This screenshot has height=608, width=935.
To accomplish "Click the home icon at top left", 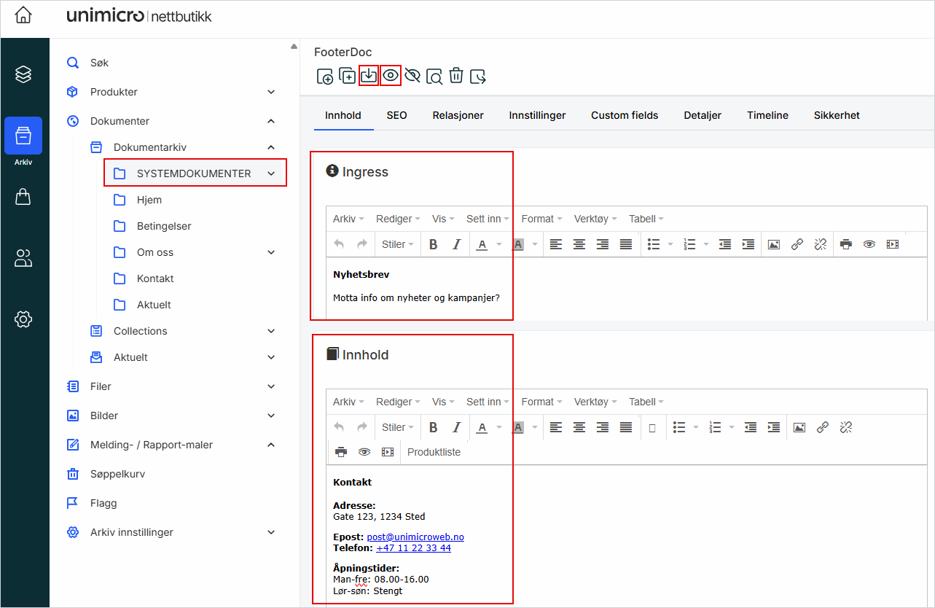I will point(23,15).
